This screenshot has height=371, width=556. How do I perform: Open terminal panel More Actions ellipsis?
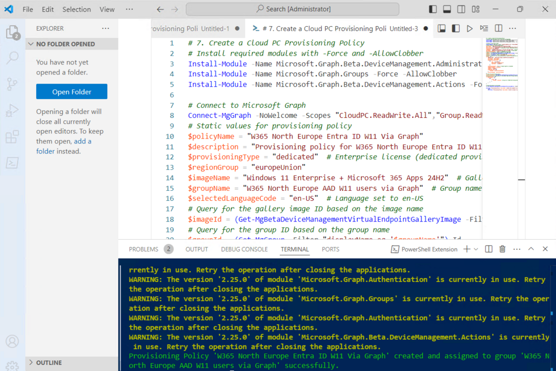pos(517,249)
